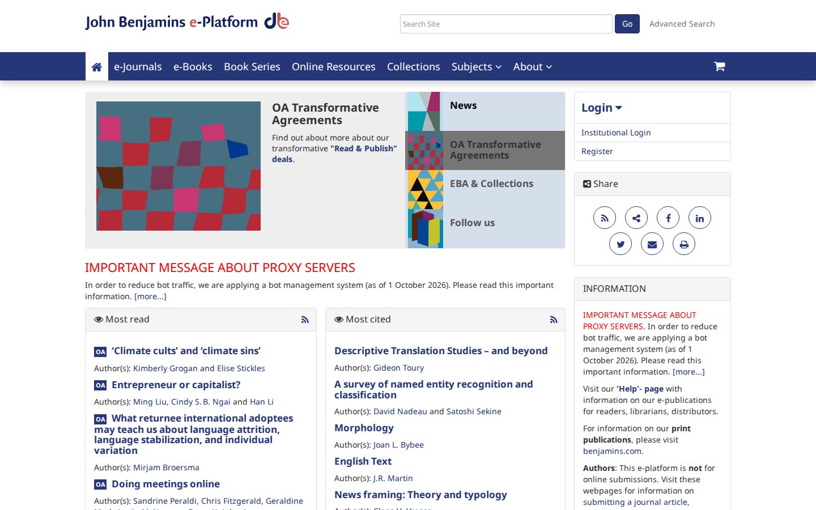The image size is (816, 510).
Task: Open [more...] link under proxy message heading
Action: [150, 296]
